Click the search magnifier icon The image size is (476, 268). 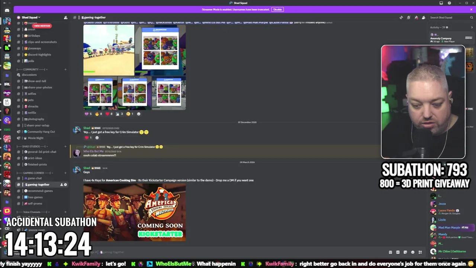point(471,17)
